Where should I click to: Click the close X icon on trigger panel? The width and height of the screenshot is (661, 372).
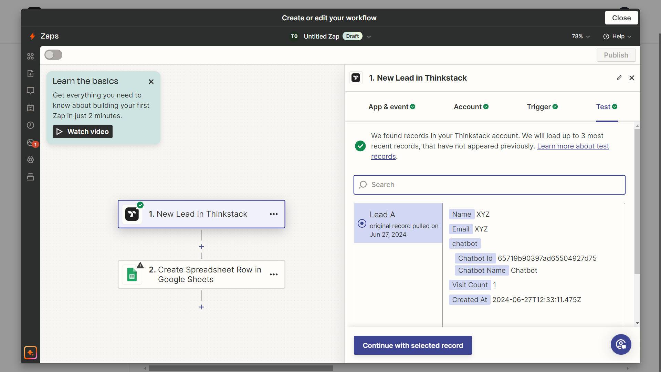(x=631, y=77)
